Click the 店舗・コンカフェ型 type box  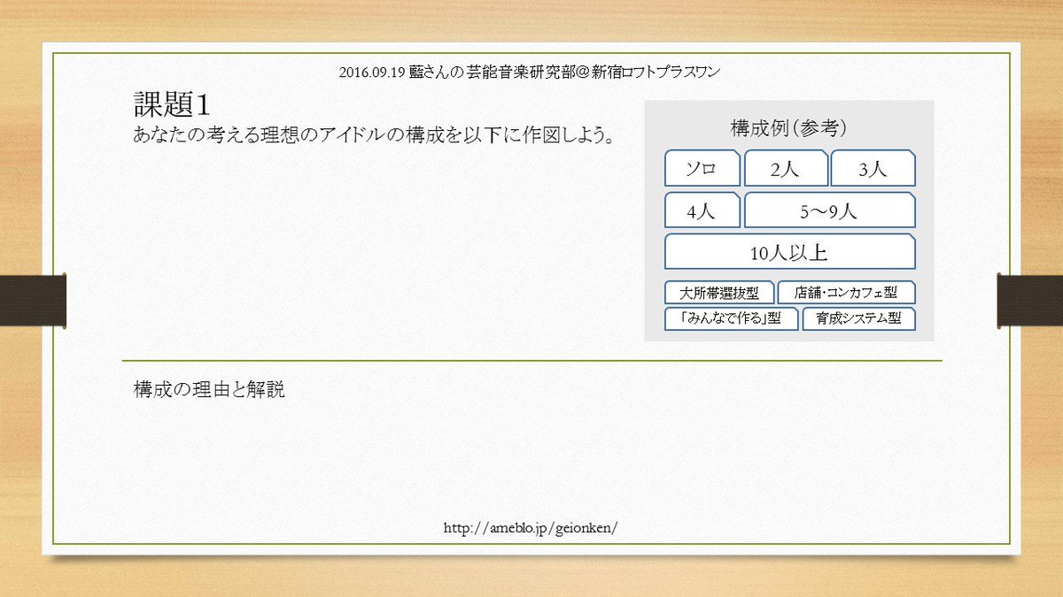click(x=847, y=293)
